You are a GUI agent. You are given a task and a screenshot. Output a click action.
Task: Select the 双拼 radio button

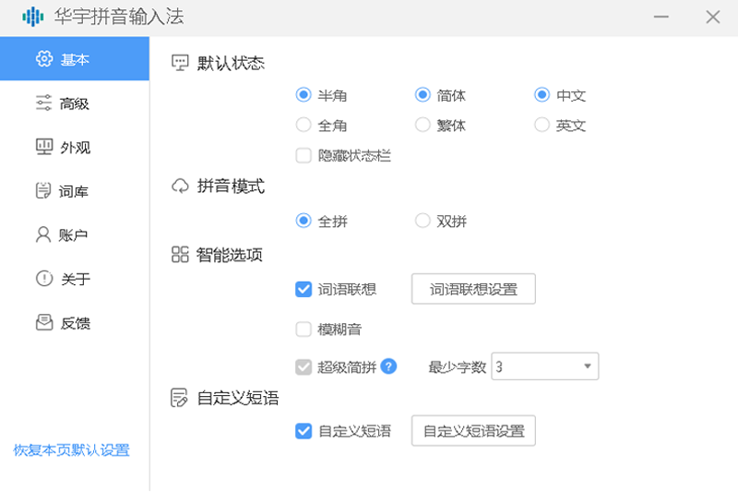pos(423,221)
